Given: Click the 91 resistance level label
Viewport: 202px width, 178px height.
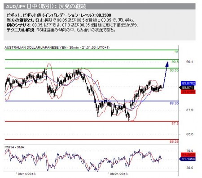Looking at the screenshot, I should (x=176, y=52).
